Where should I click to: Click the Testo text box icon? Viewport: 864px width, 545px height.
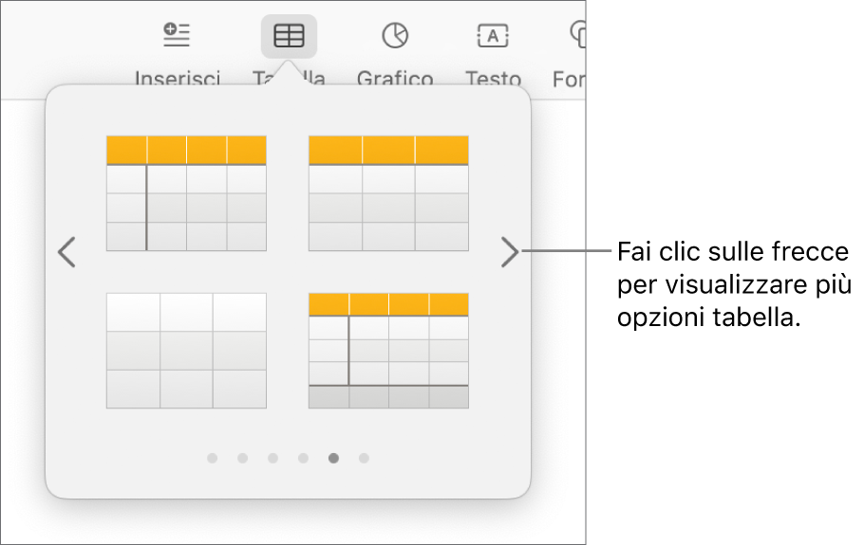[x=493, y=36]
